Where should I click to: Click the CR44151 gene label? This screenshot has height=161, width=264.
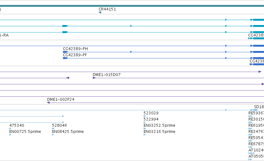click(x=107, y=9)
